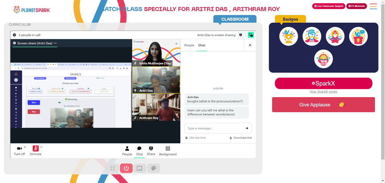Click mic icon on Aritri Das tile
The width and height of the screenshot is (385, 183).
coord(135,91)
